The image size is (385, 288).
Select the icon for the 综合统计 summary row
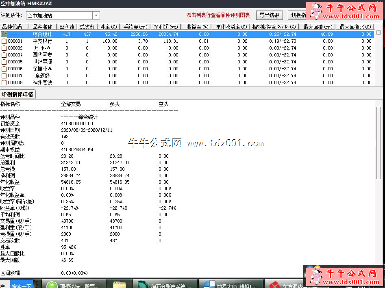pos(4,34)
